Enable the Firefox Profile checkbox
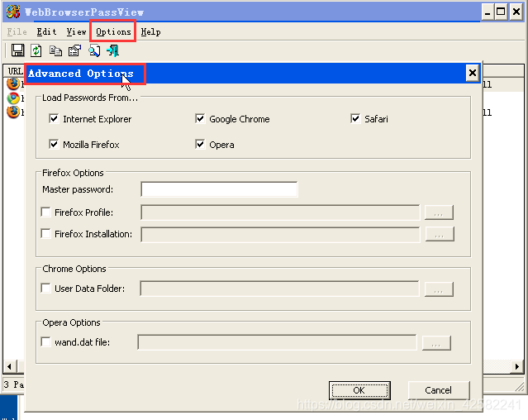 [45, 212]
